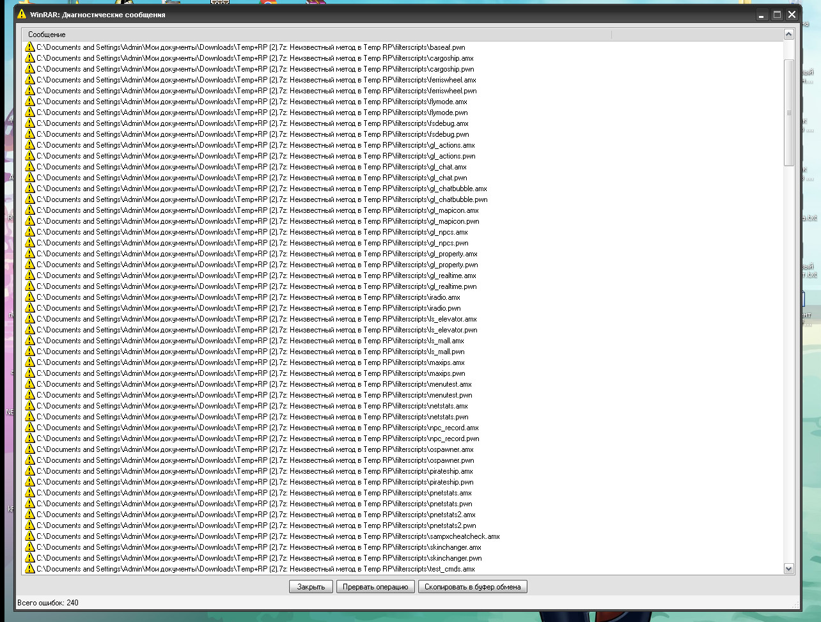
Task: Click the message text ending in maxips.pwn
Action: (251, 373)
